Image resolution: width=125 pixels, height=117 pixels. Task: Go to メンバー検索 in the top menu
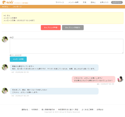click(x=74, y=2)
